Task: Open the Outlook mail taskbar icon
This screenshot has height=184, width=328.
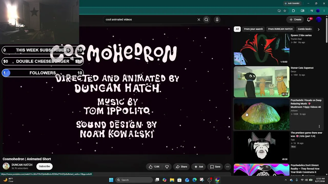Action: tap(187, 180)
